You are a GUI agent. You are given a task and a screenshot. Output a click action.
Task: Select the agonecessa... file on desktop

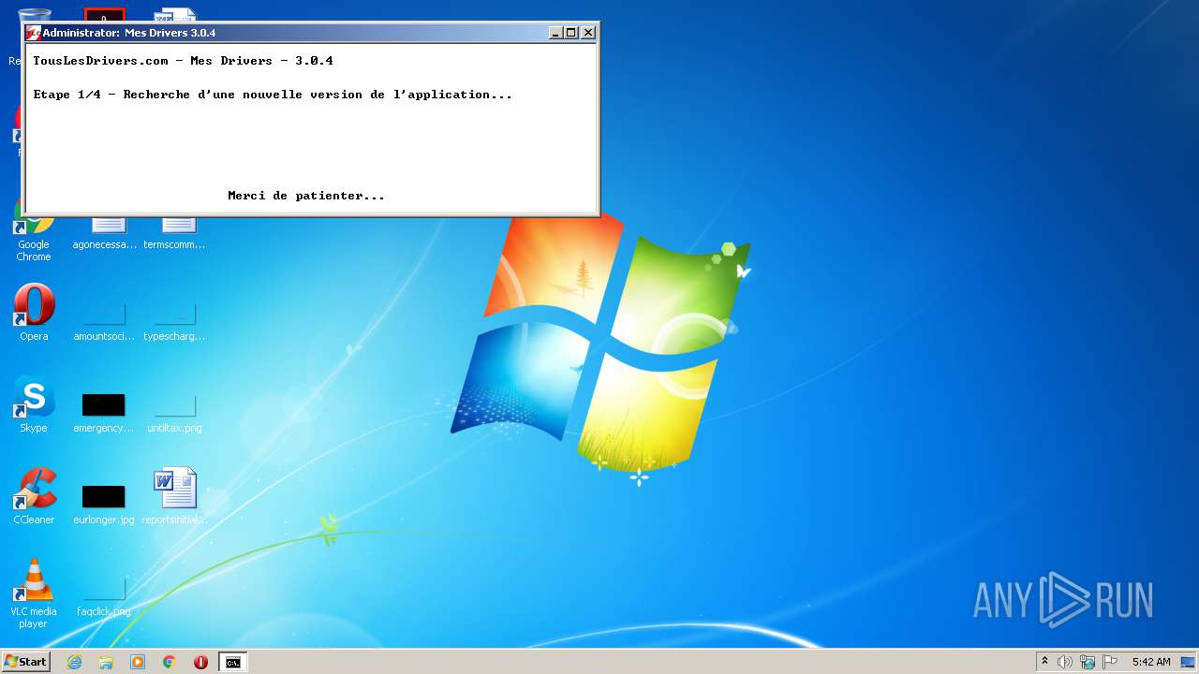click(104, 232)
